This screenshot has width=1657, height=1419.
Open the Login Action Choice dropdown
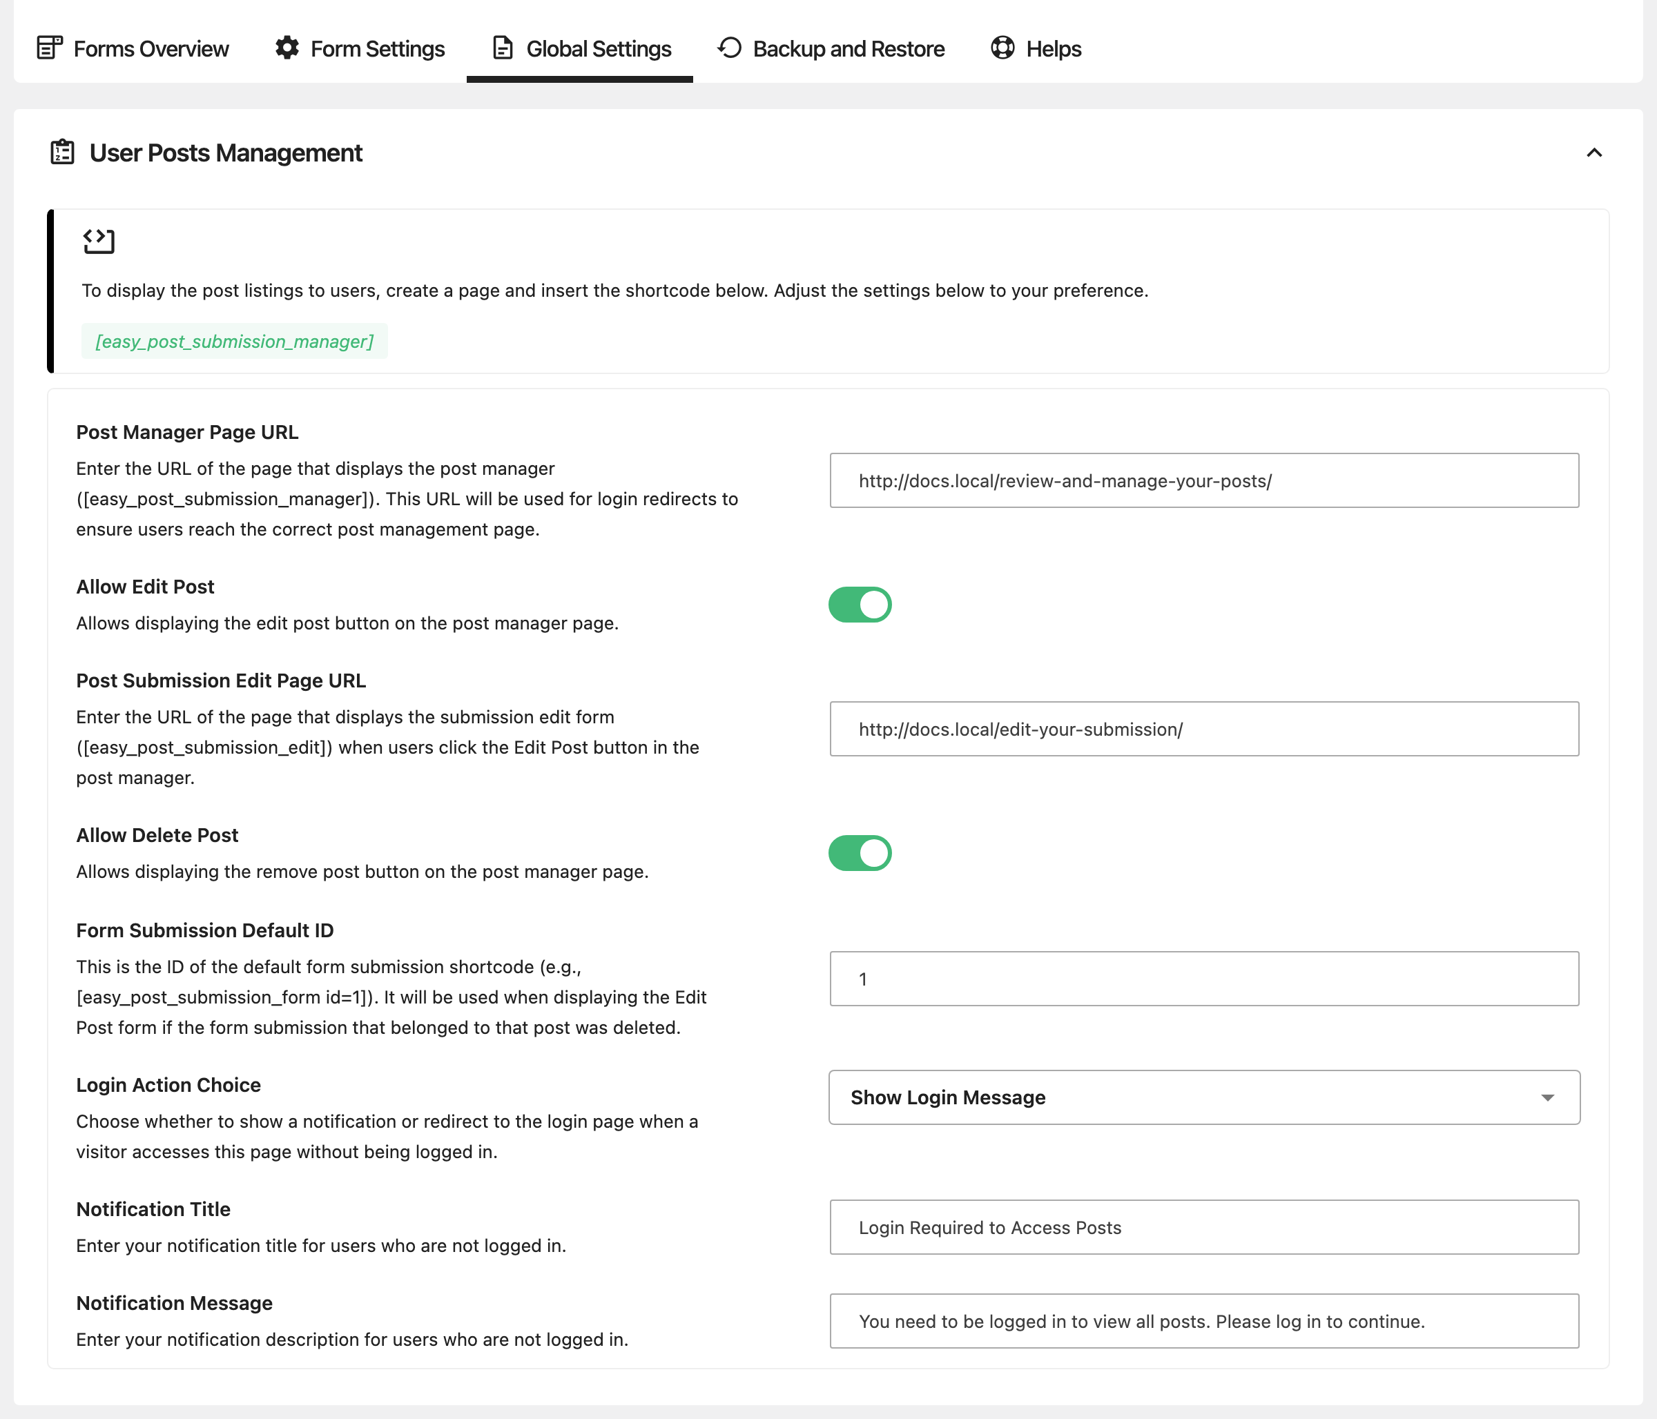pyautogui.click(x=1204, y=1097)
